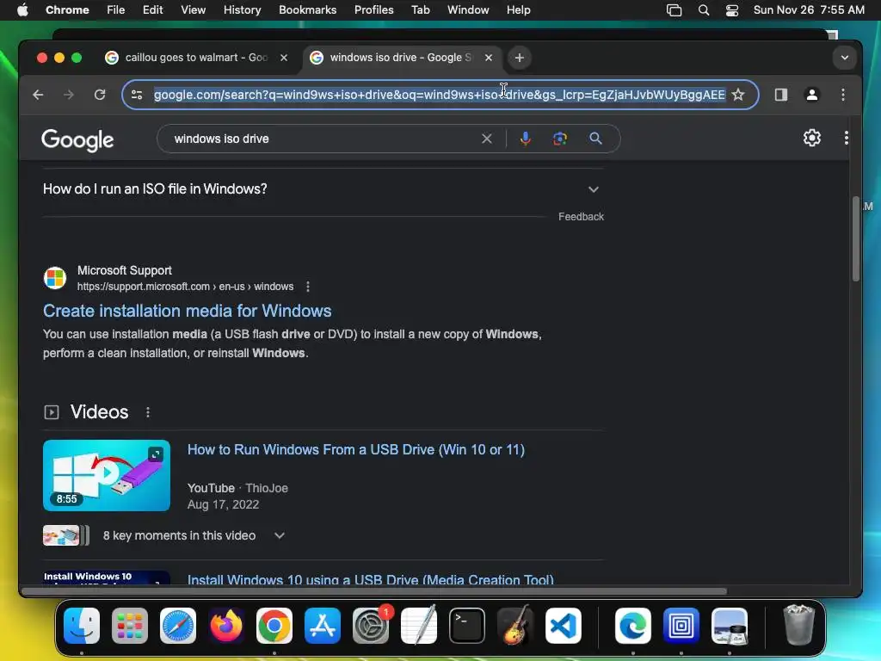Open Trash from the Dock
The image size is (881, 661).
tap(798, 626)
